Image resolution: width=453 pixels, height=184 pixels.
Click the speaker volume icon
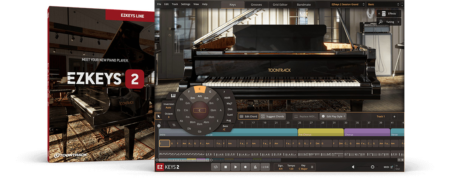[353, 167]
